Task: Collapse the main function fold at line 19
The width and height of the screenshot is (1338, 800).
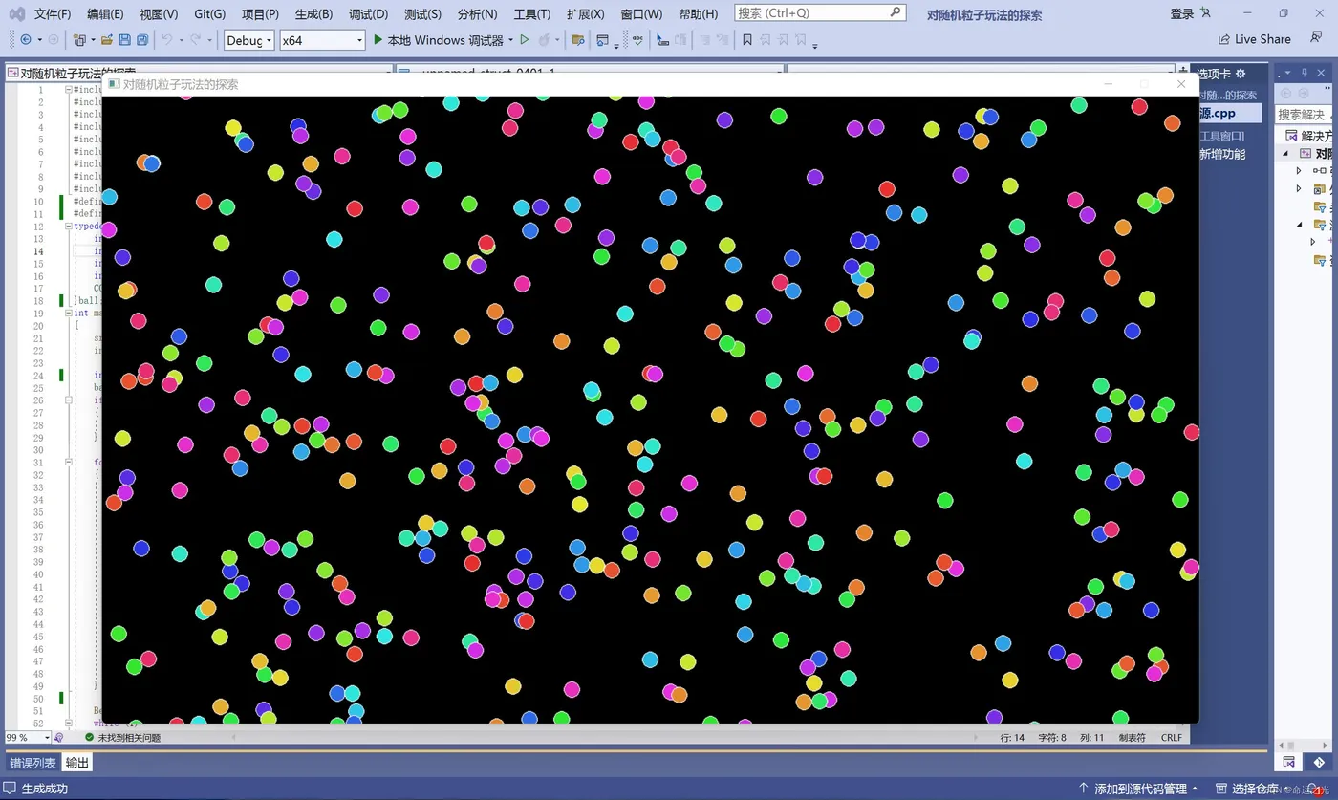Action: (x=69, y=313)
